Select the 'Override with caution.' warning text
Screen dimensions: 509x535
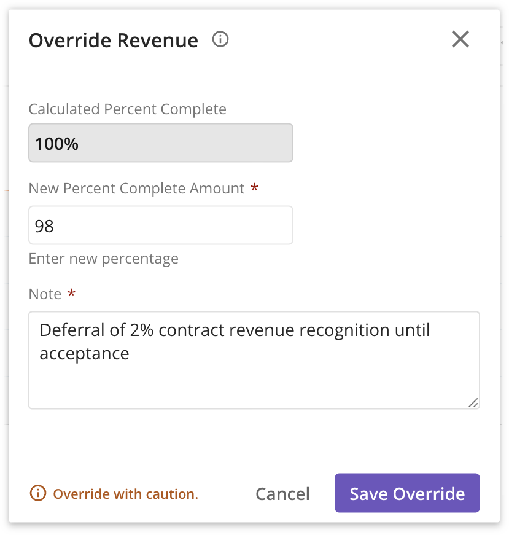tap(125, 494)
